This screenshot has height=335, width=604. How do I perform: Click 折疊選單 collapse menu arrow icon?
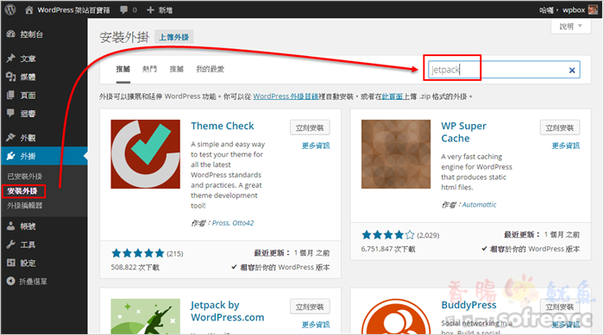point(10,281)
